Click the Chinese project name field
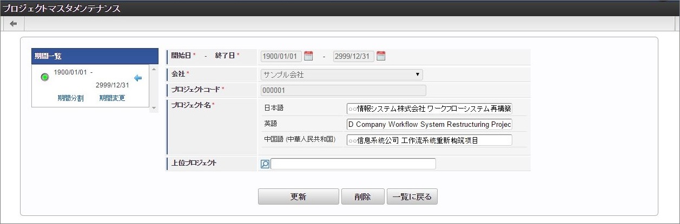Image resolution: width=680 pixels, height=224 pixels. [x=430, y=140]
